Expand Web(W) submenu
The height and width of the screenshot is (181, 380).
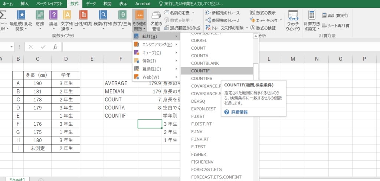pos(156,77)
